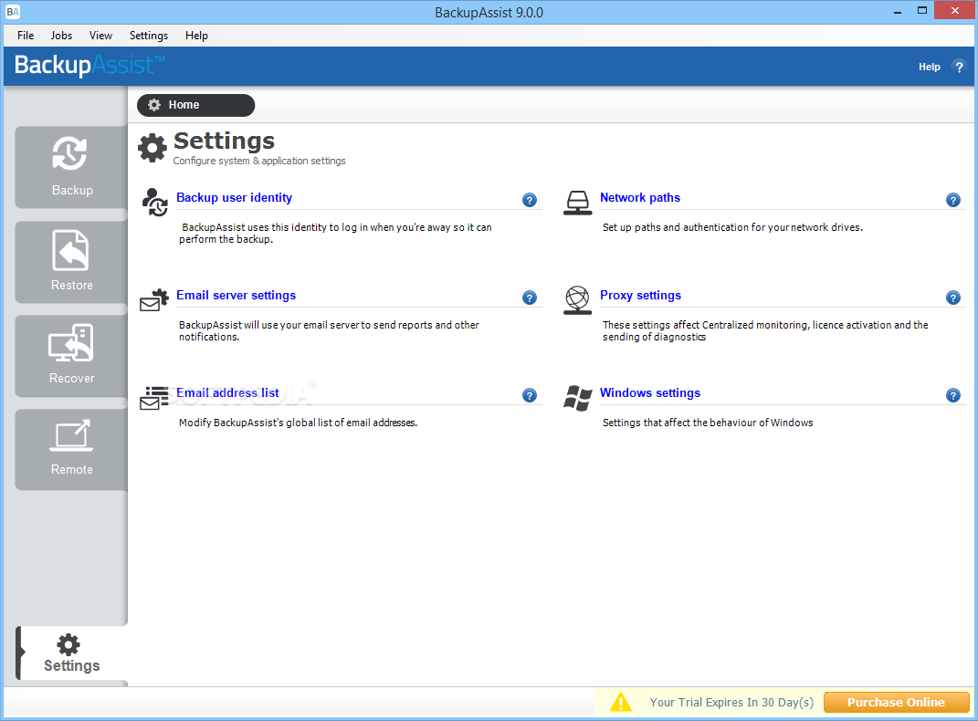Open Backup user identity link
The width and height of the screenshot is (978, 721).
[234, 197]
